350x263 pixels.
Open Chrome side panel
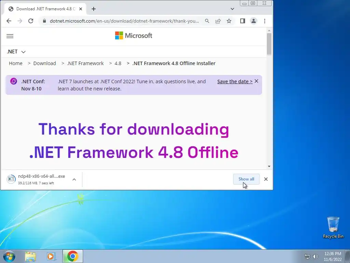tap(243, 21)
